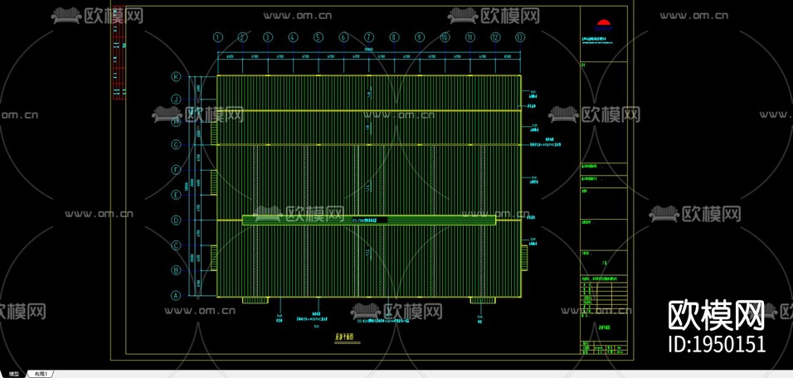
Task: Pick grid axis bubble 5
Action: 318,37
